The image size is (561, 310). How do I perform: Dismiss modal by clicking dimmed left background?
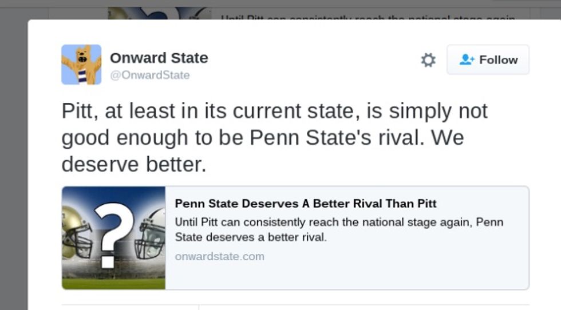(x=13, y=172)
